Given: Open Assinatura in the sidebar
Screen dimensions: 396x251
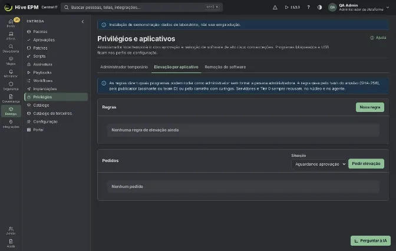Looking at the screenshot, I should (x=56, y=64).
